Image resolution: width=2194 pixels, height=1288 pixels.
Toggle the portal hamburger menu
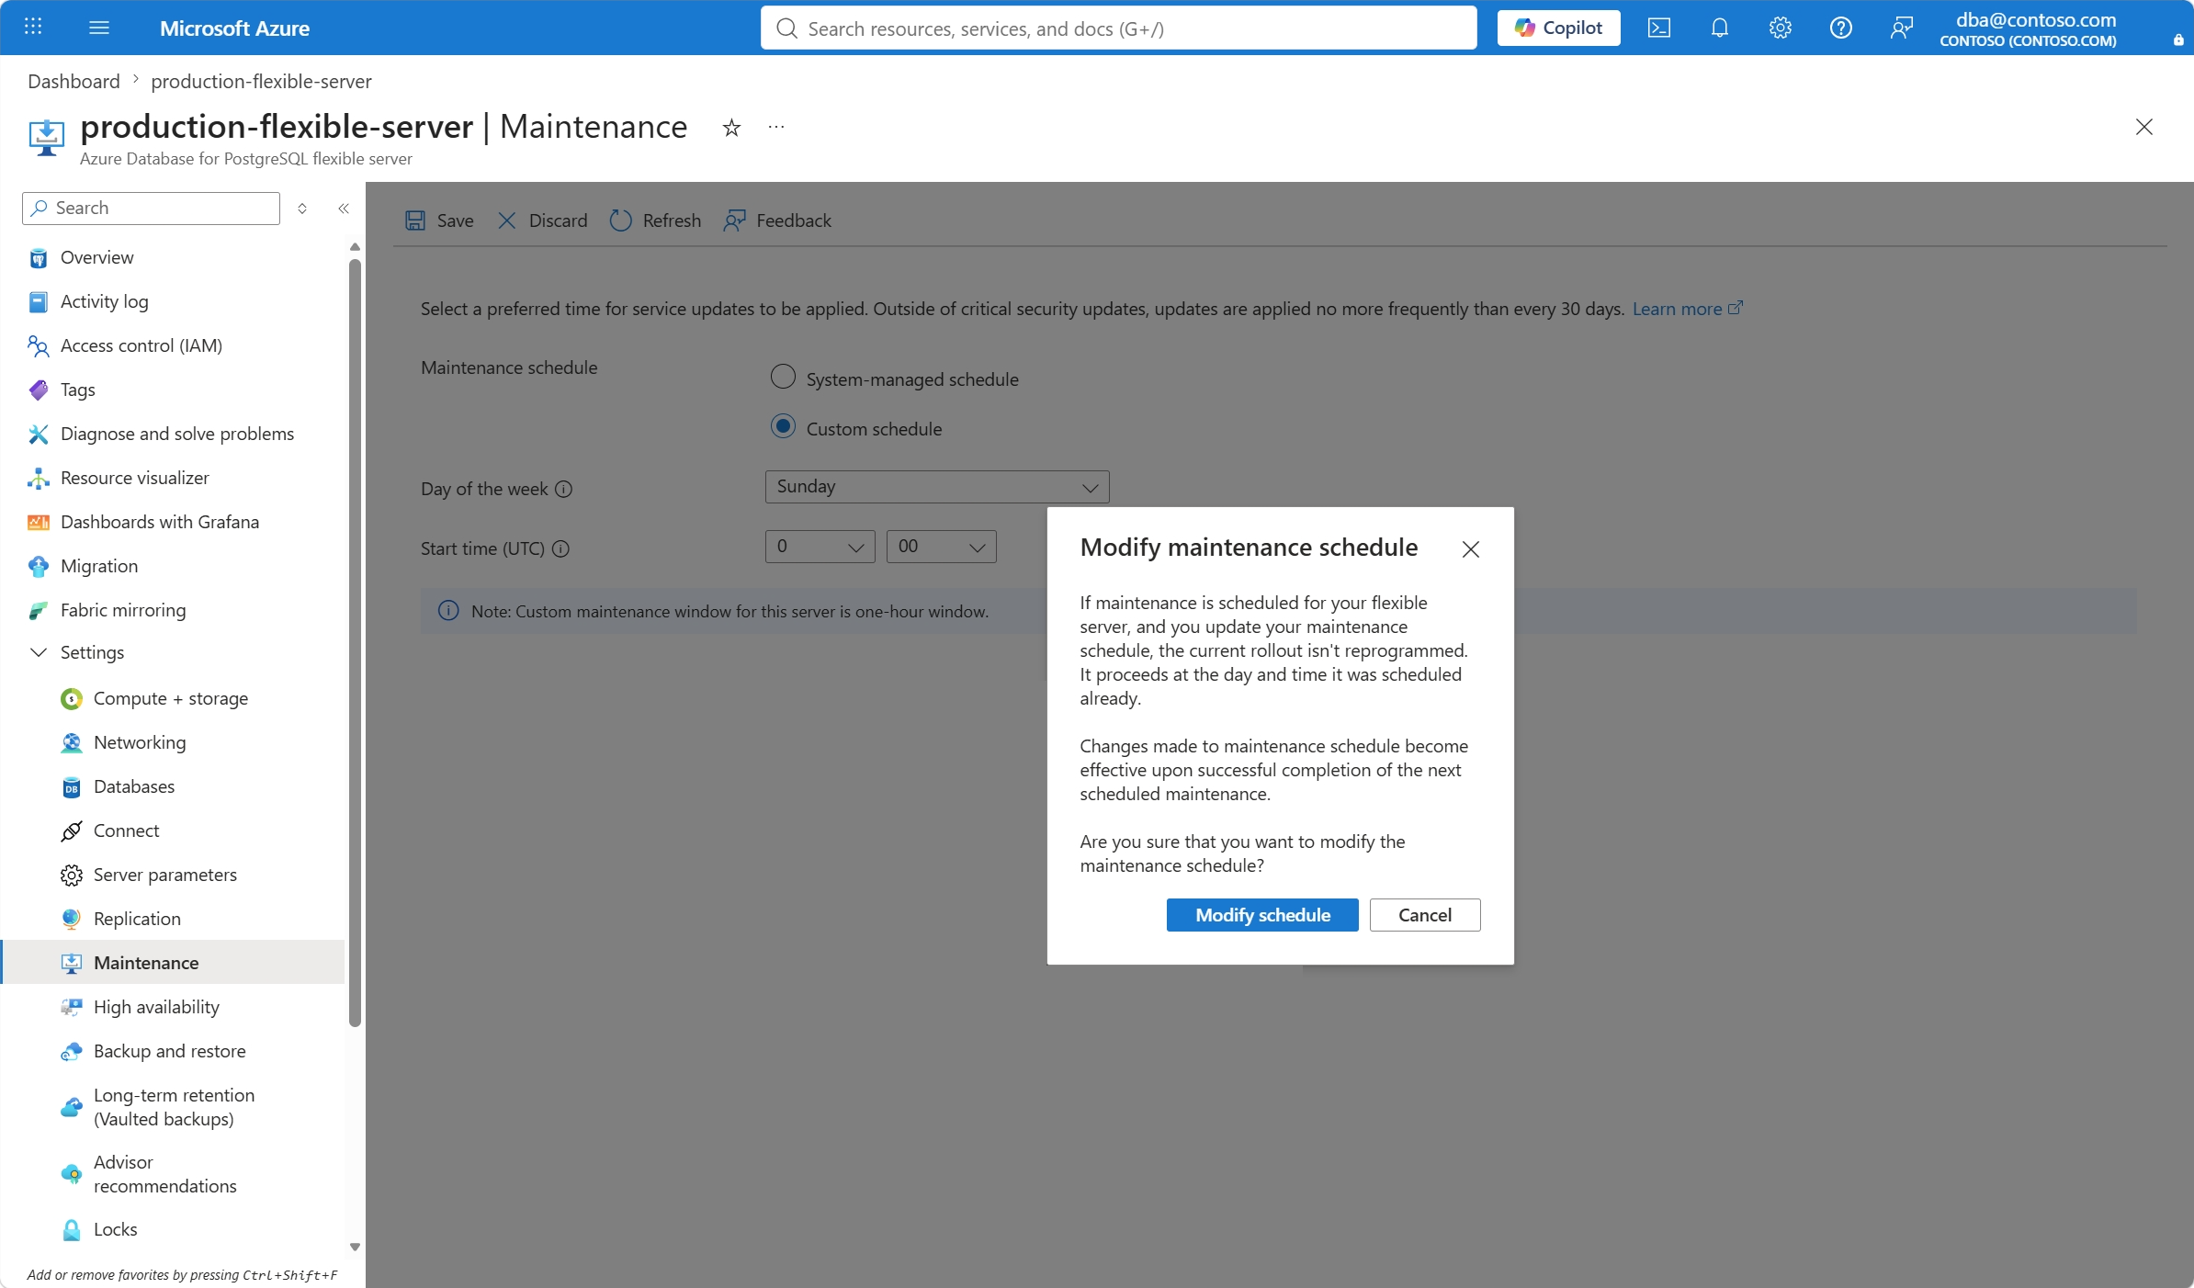pos(99,28)
